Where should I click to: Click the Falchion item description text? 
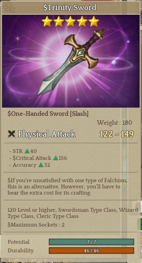click(x=68, y=187)
